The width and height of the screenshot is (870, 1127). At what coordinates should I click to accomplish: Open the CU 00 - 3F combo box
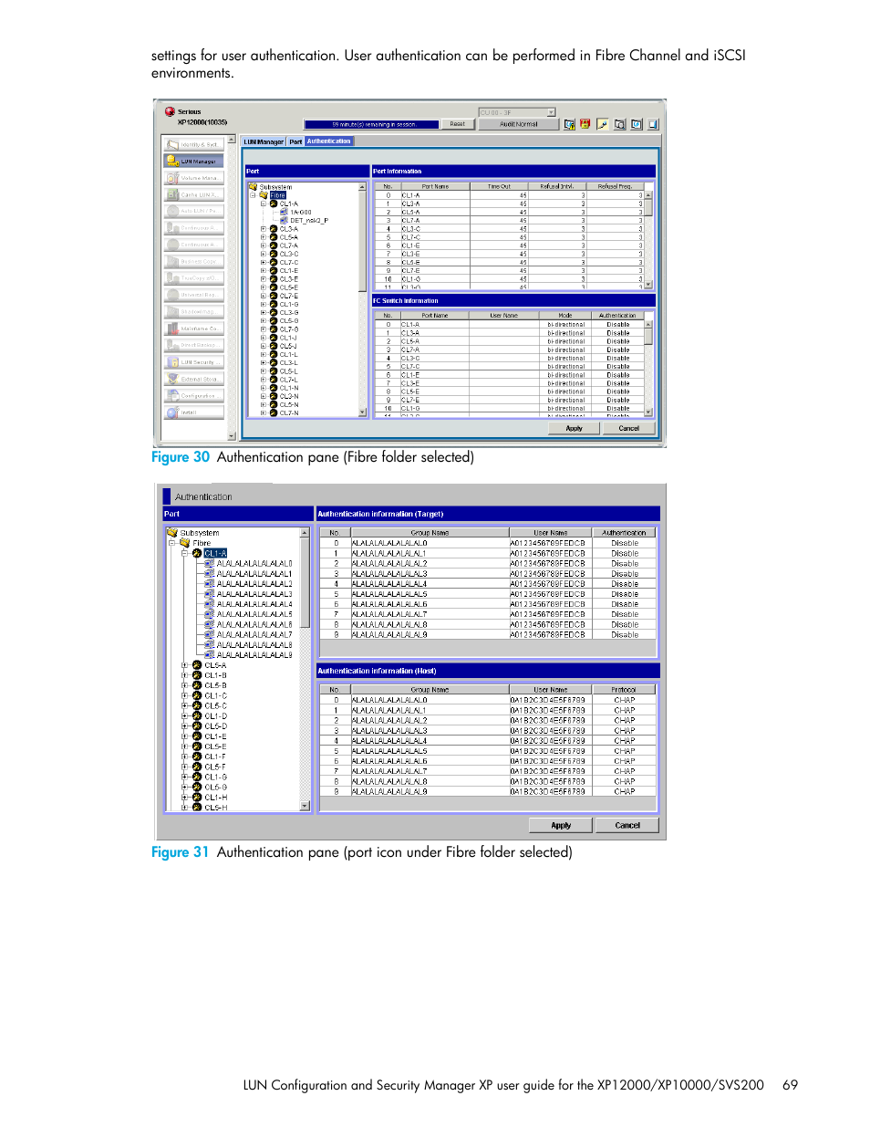[517, 112]
